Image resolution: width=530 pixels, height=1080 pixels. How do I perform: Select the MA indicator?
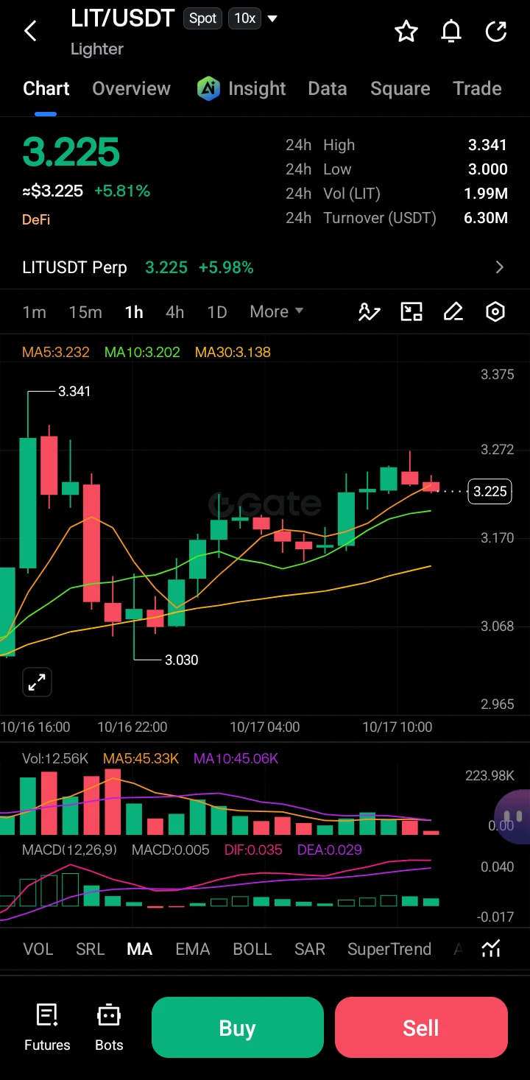point(140,949)
